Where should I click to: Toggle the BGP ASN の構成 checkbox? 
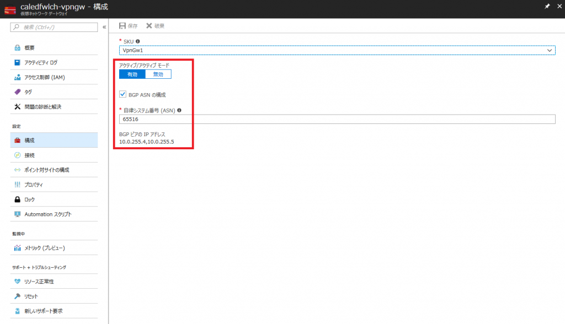pyautogui.click(x=122, y=94)
